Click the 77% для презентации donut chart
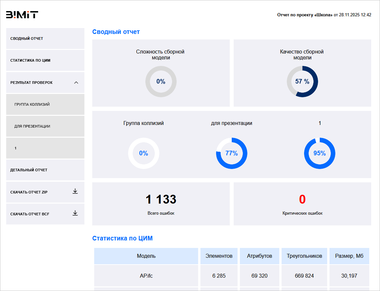Screen dimensions: 380x291 tap(231, 153)
